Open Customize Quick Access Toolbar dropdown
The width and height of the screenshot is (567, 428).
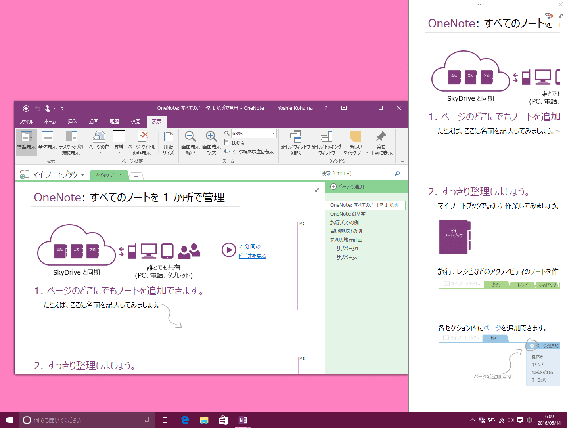(x=62, y=108)
